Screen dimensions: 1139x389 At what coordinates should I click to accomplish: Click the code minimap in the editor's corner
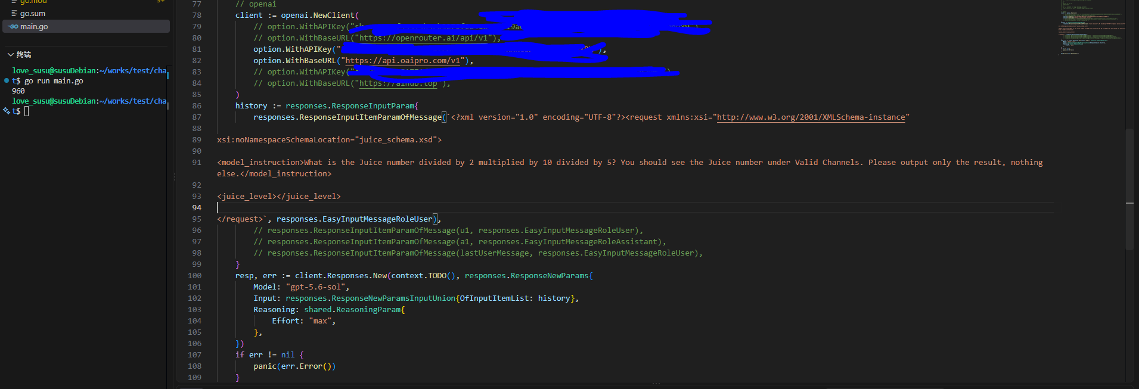(x=1091, y=29)
